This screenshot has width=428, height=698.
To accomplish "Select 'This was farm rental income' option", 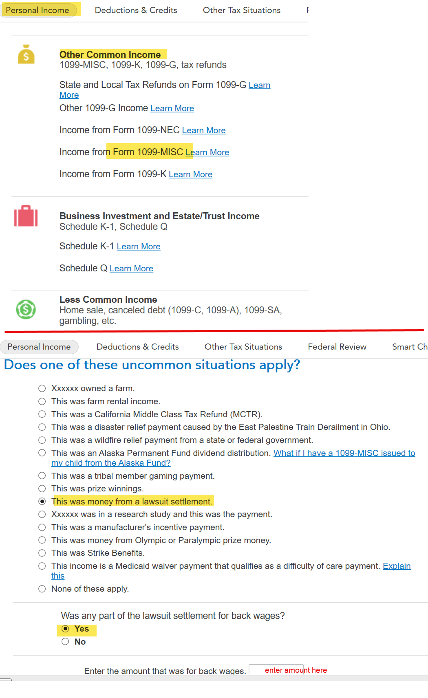I will click(x=42, y=401).
